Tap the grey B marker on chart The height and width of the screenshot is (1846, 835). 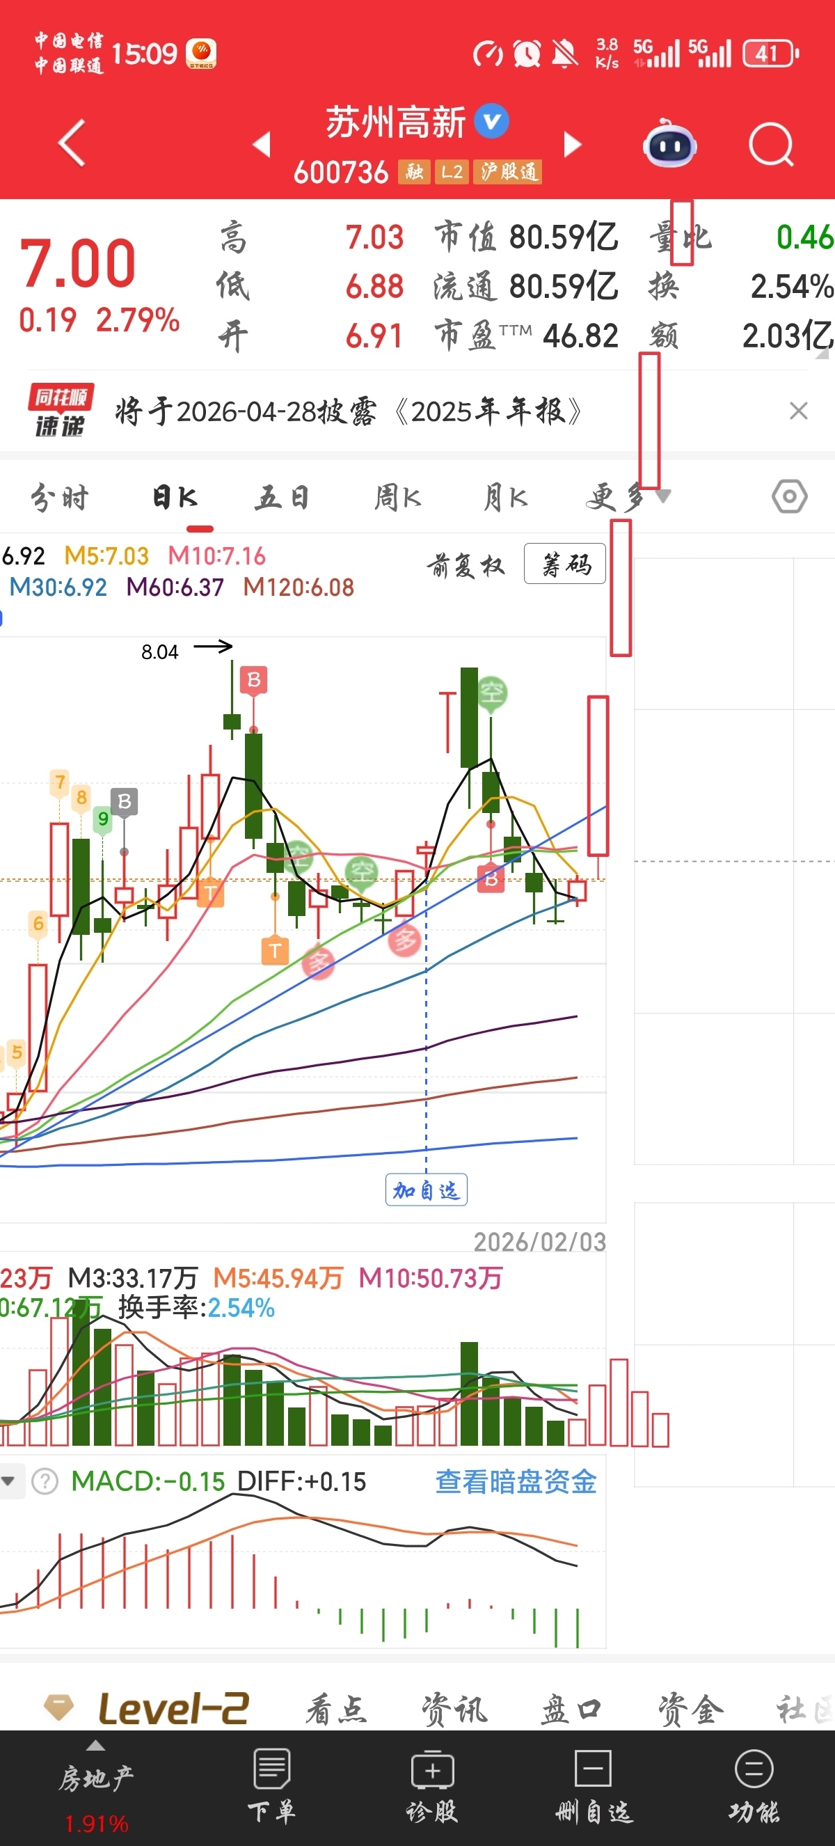[124, 801]
